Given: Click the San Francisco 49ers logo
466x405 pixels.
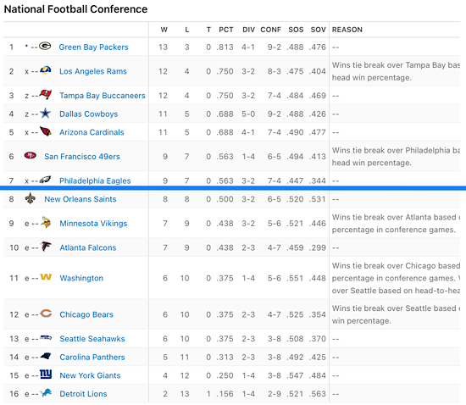Looking at the screenshot, I should pyautogui.click(x=31, y=155).
